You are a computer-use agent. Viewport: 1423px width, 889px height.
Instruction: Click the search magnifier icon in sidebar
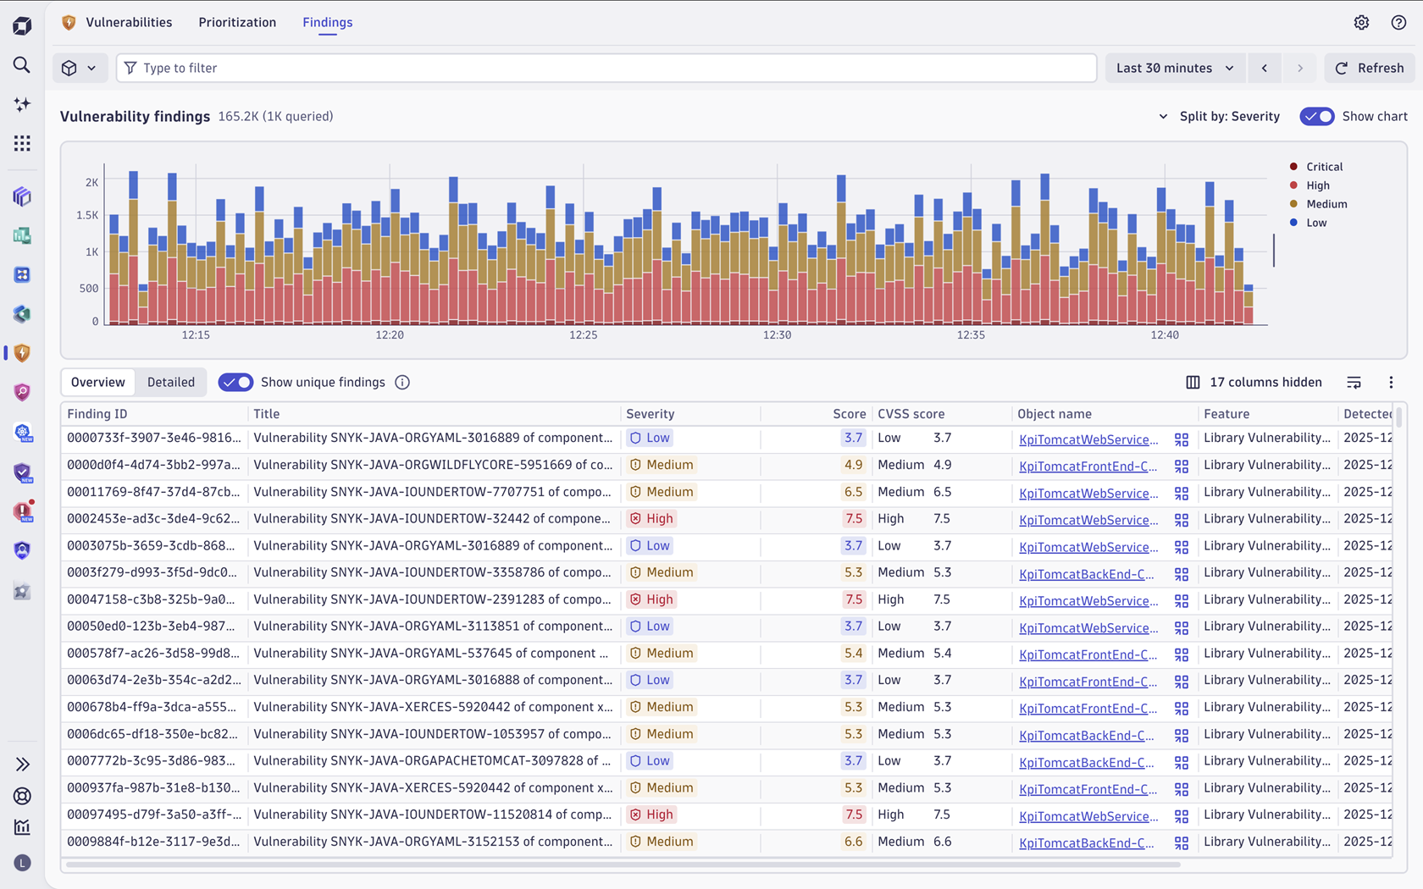point(22,65)
